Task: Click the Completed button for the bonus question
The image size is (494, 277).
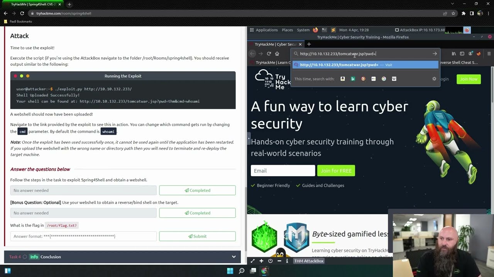Action: [197, 213]
